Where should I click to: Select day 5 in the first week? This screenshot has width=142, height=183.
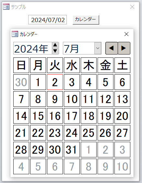click(x=105, y=82)
